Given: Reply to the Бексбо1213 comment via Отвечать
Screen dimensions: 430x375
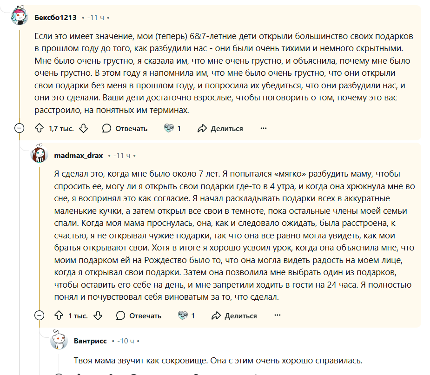Looking at the screenshot, I should pyautogui.click(x=125, y=128).
